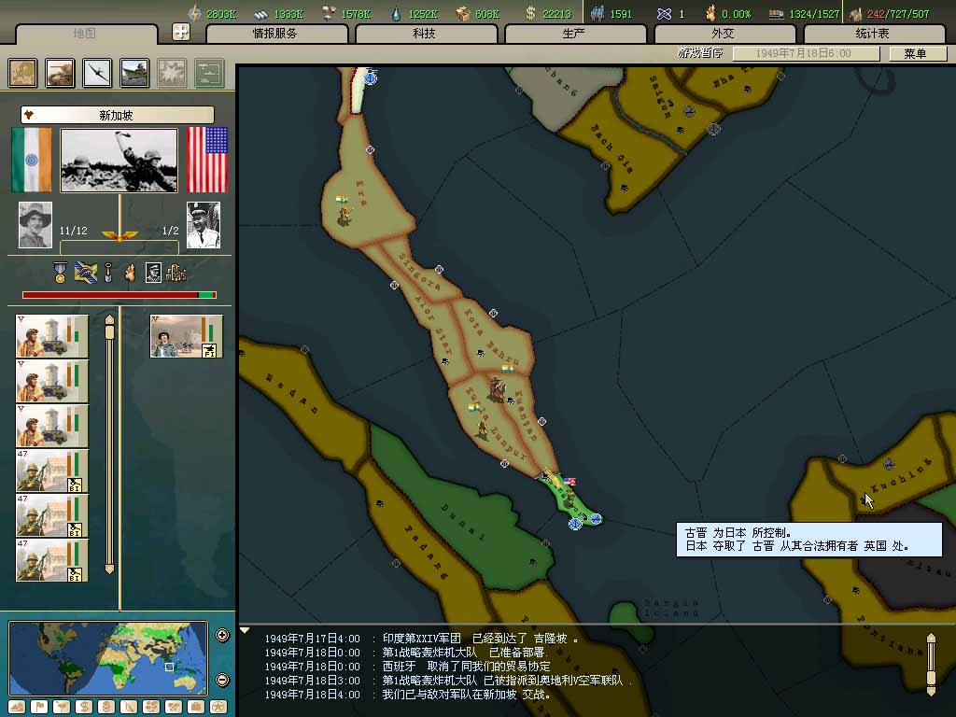Image resolution: width=956 pixels, height=717 pixels.
Task: Click the greyed-out explosion battles icon
Action: point(172,73)
